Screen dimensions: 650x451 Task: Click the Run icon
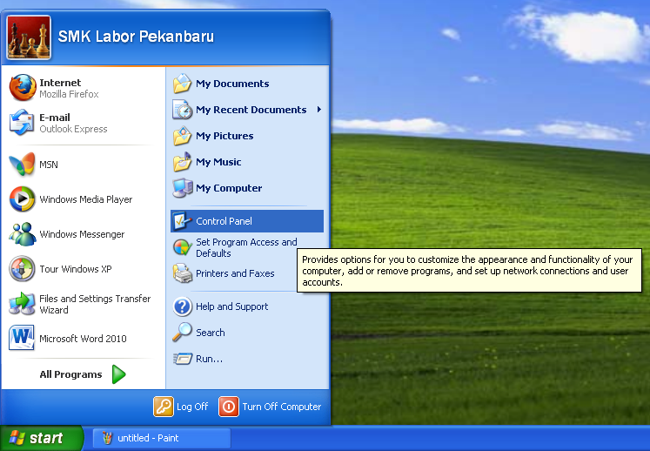click(183, 359)
